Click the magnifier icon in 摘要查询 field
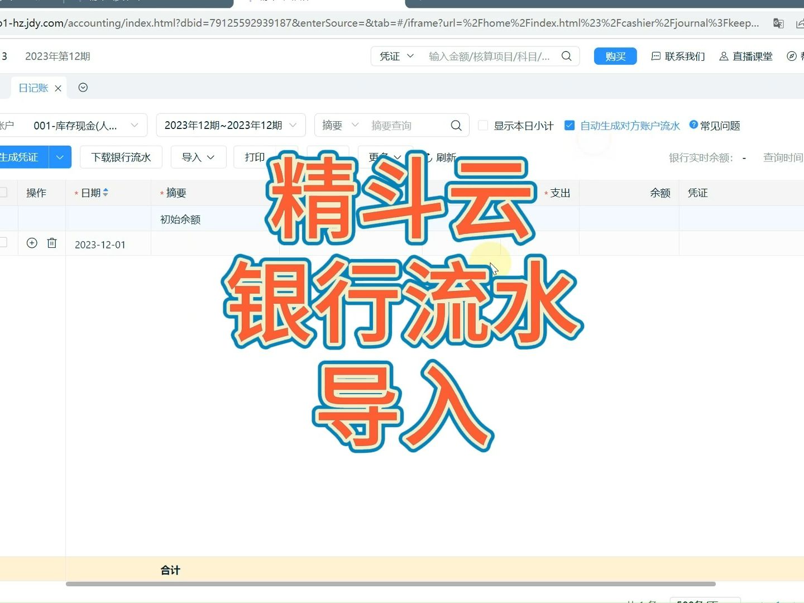This screenshot has width=804, height=603. 456,126
